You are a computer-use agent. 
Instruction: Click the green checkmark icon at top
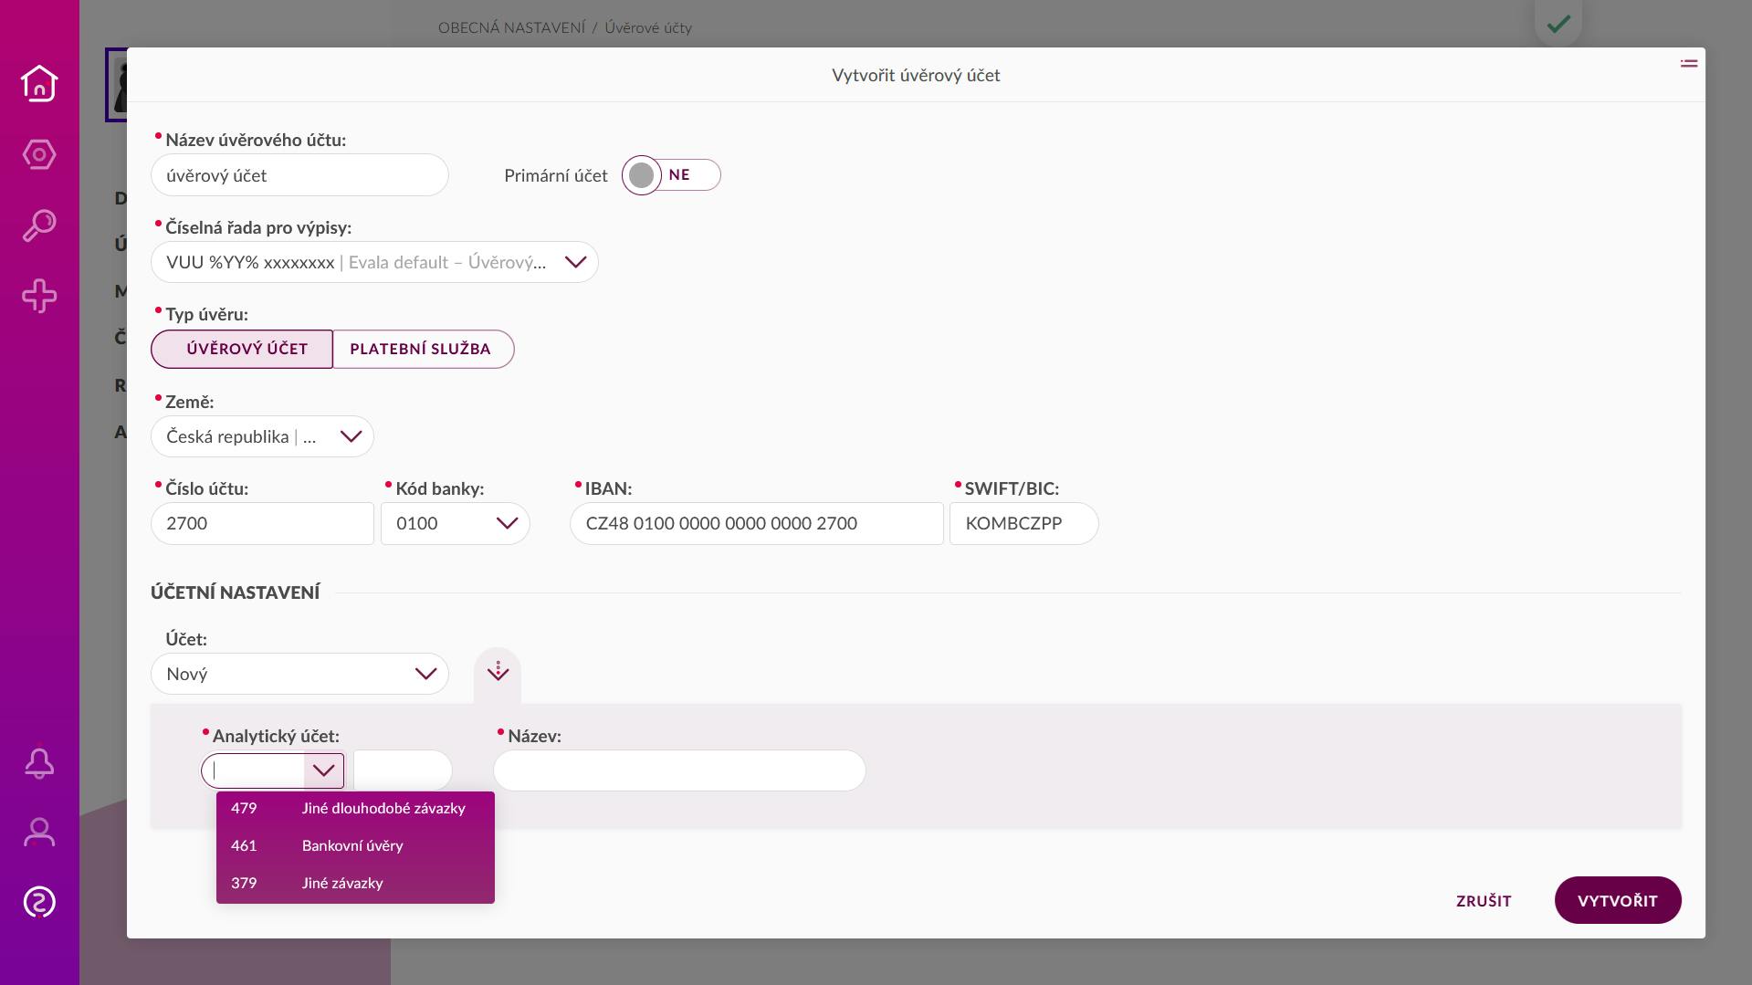point(1558,24)
